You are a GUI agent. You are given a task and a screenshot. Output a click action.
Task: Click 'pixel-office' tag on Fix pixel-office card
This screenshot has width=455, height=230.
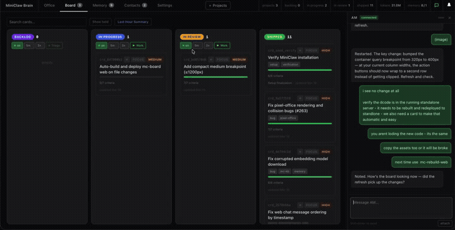(x=288, y=118)
